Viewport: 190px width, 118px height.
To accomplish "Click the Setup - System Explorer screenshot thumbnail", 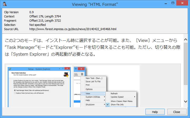I will pos(39,87).
